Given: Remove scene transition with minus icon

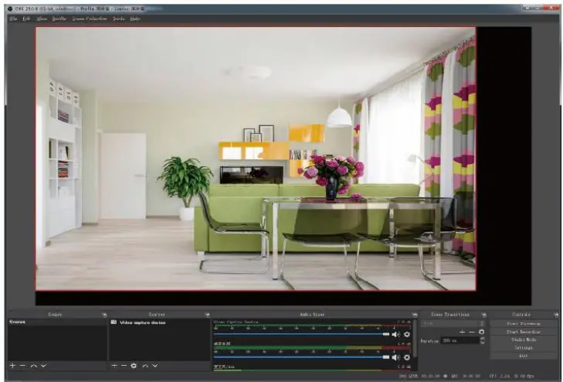Looking at the screenshot, I should point(472,332).
